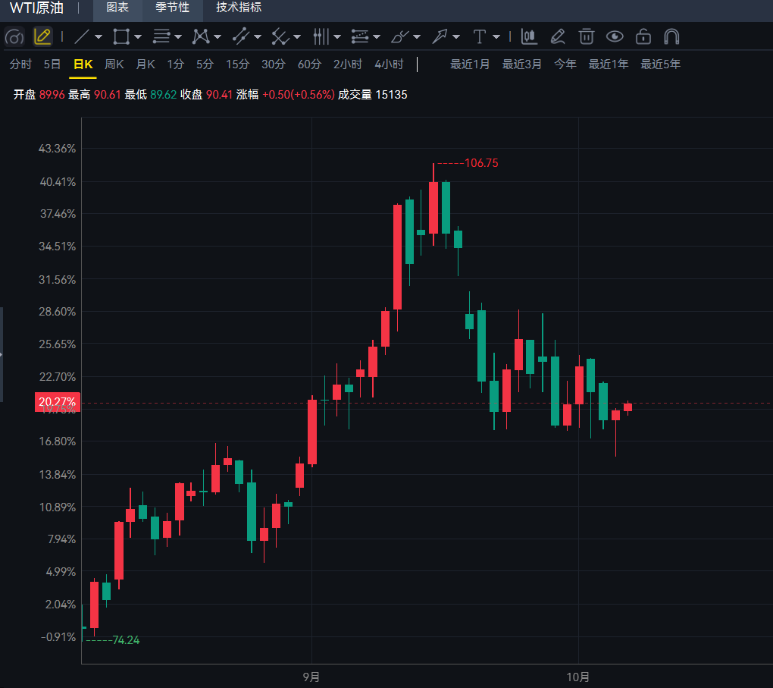
Task: Click the 43.36% axis label
Action: click(x=57, y=149)
